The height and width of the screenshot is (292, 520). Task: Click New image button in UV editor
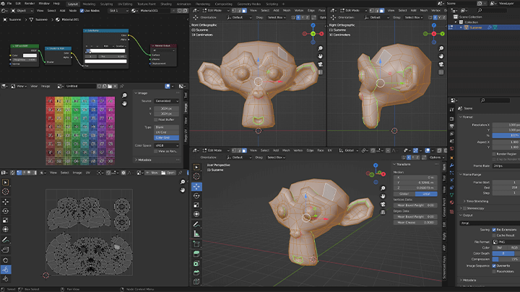(152, 173)
